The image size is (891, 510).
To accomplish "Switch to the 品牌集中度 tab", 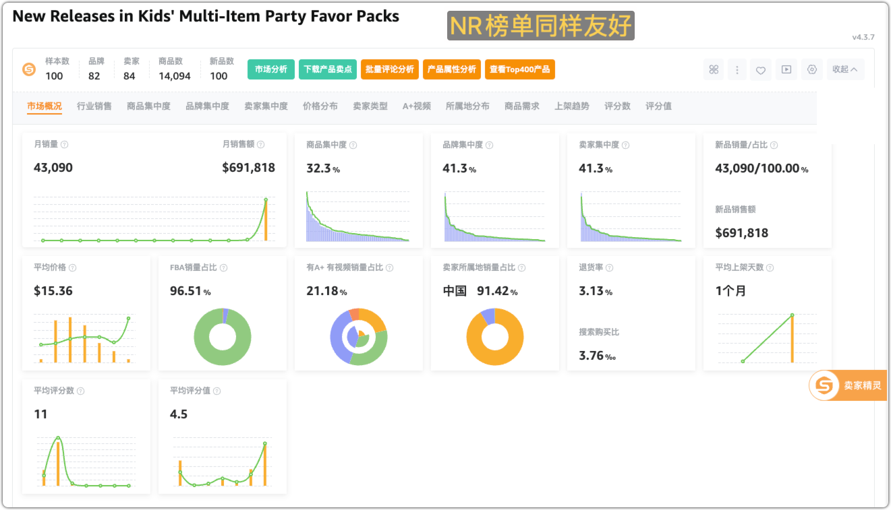I will pos(207,106).
